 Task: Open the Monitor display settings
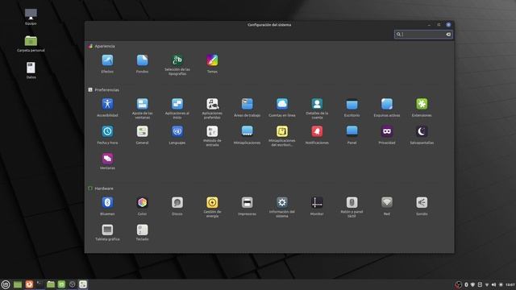(317, 206)
